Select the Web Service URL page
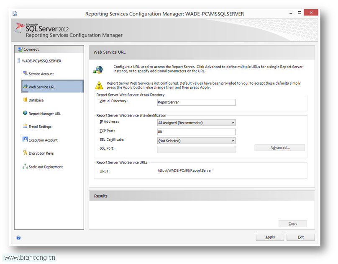This screenshot has width=338, height=264. tap(52, 86)
